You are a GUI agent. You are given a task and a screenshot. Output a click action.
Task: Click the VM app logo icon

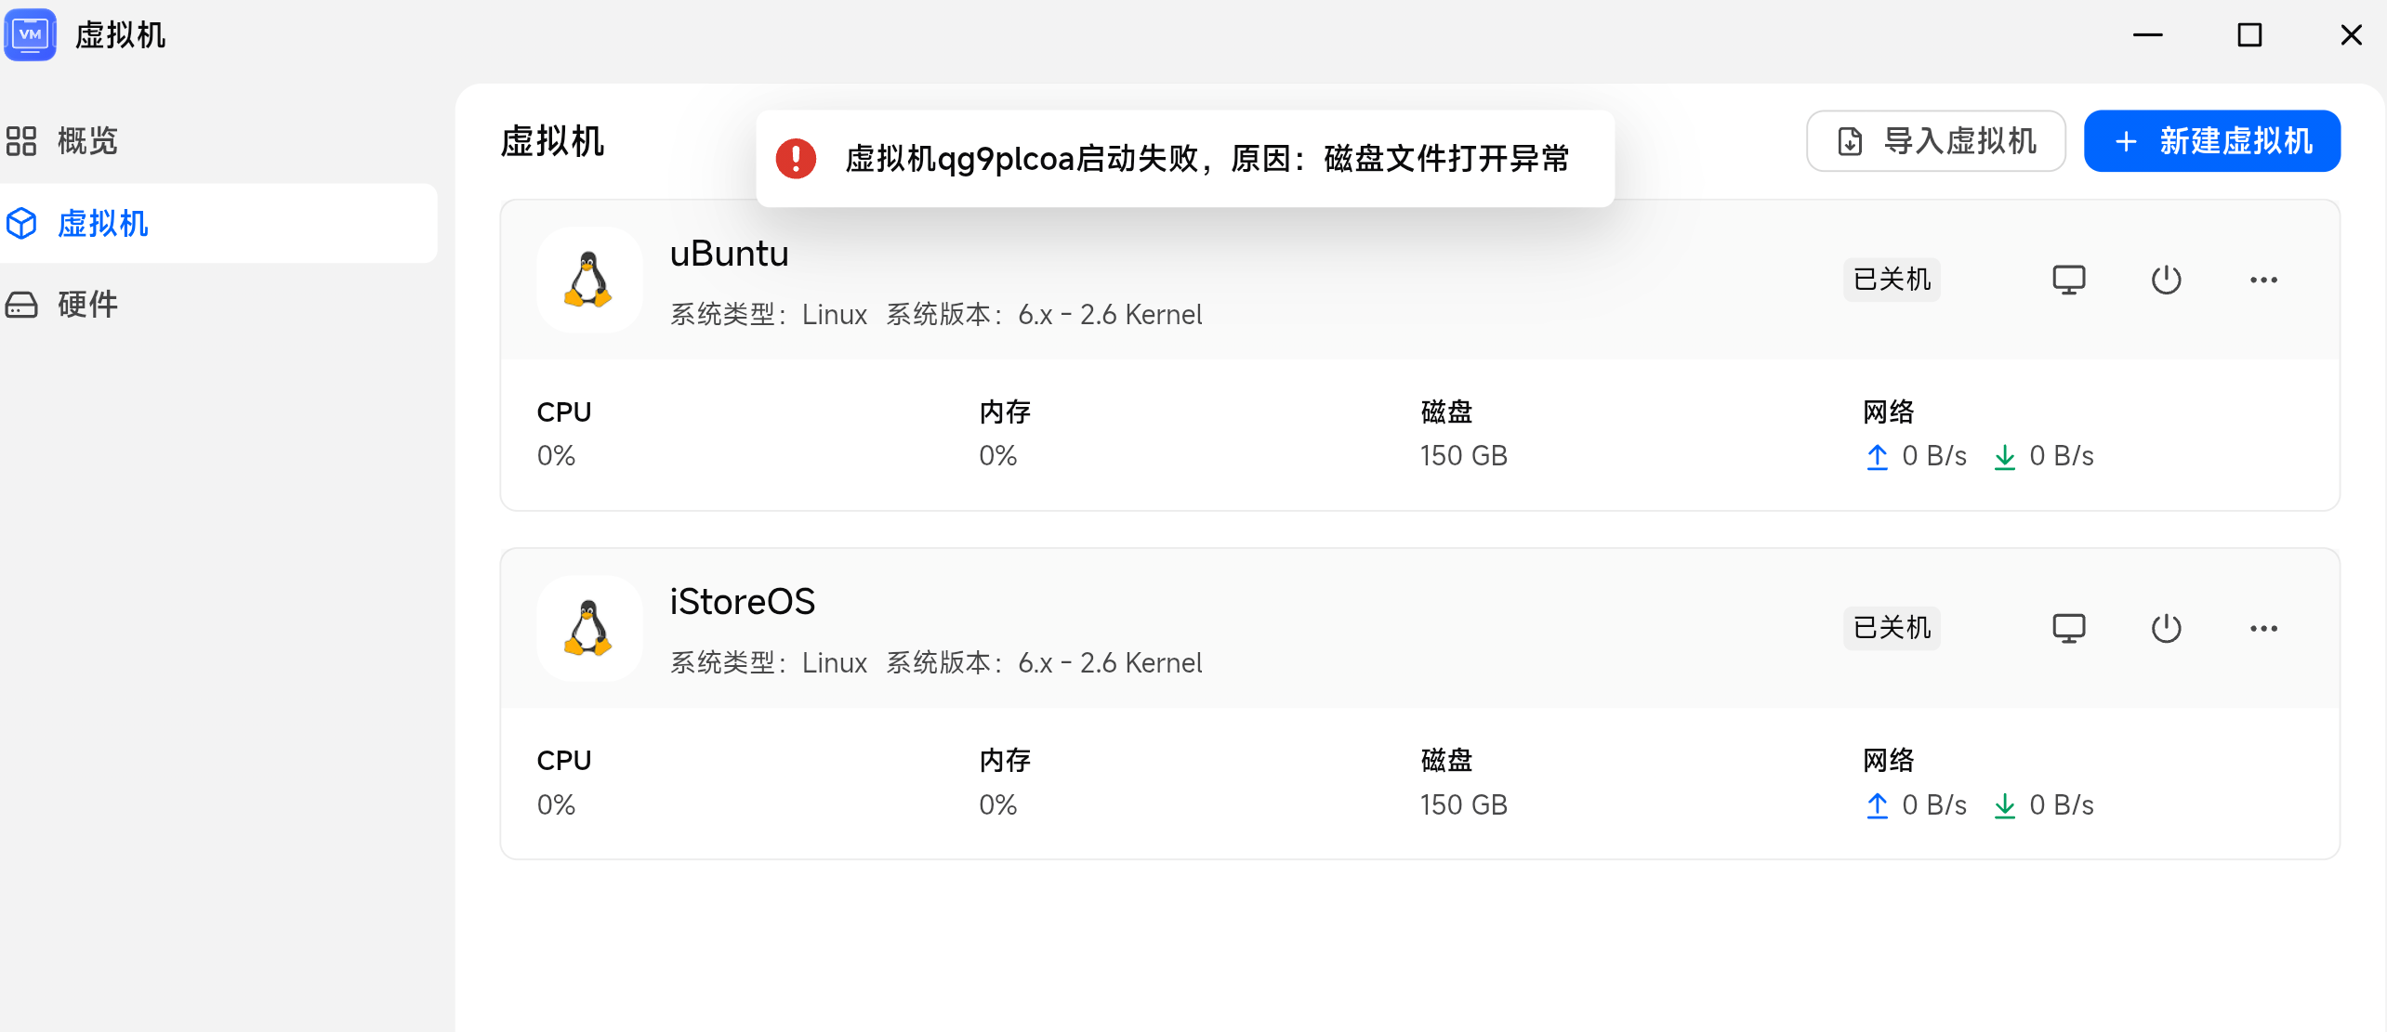31,34
